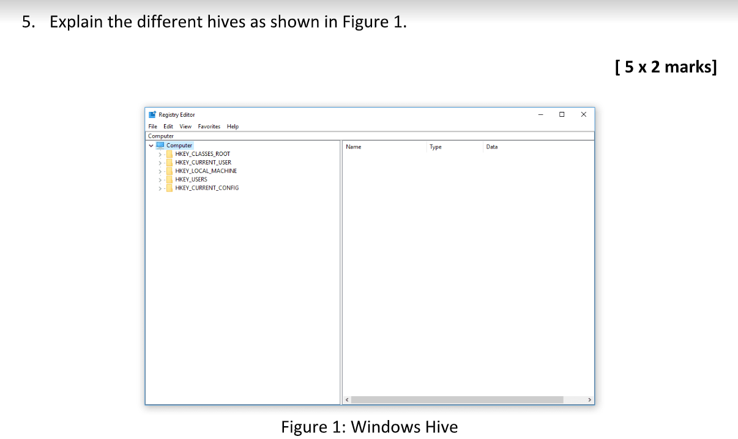Open the Help menu

pyautogui.click(x=233, y=126)
